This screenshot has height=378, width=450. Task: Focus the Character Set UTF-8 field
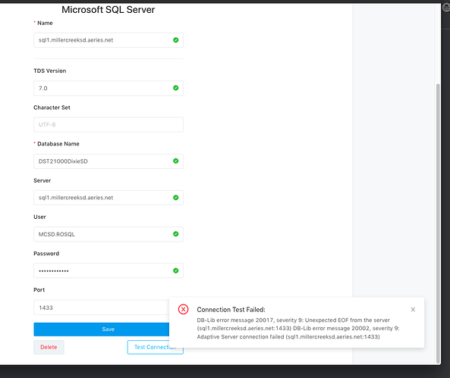[109, 124]
